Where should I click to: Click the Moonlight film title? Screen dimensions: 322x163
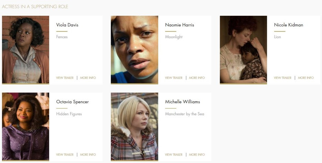click(174, 37)
